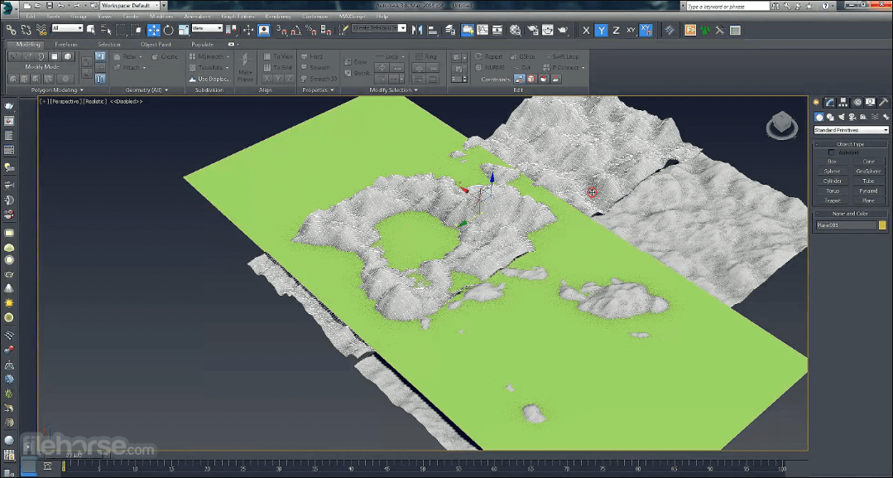Toggle the Constrain to Edge button
Image resolution: width=893 pixels, height=478 pixels.
click(531, 79)
